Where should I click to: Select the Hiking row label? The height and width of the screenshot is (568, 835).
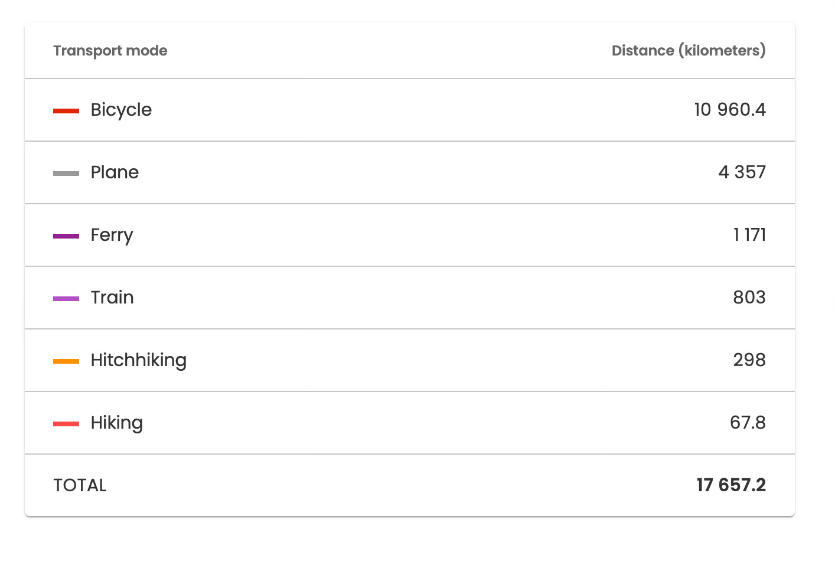pyautogui.click(x=116, y=423)
